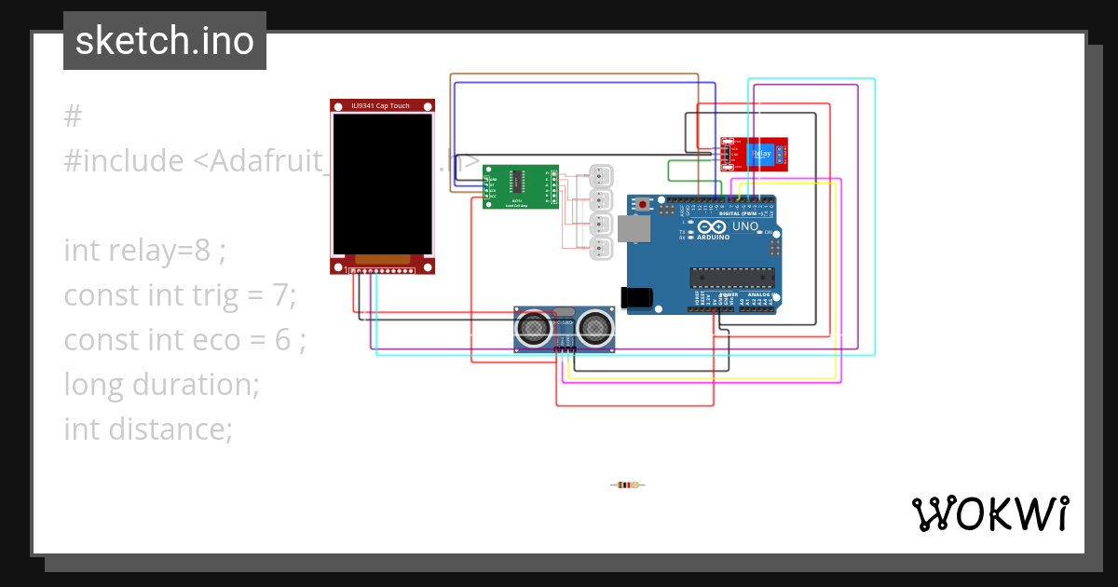
Task: Click the Arduino's black power jack
Action: (x=635, y=298)
